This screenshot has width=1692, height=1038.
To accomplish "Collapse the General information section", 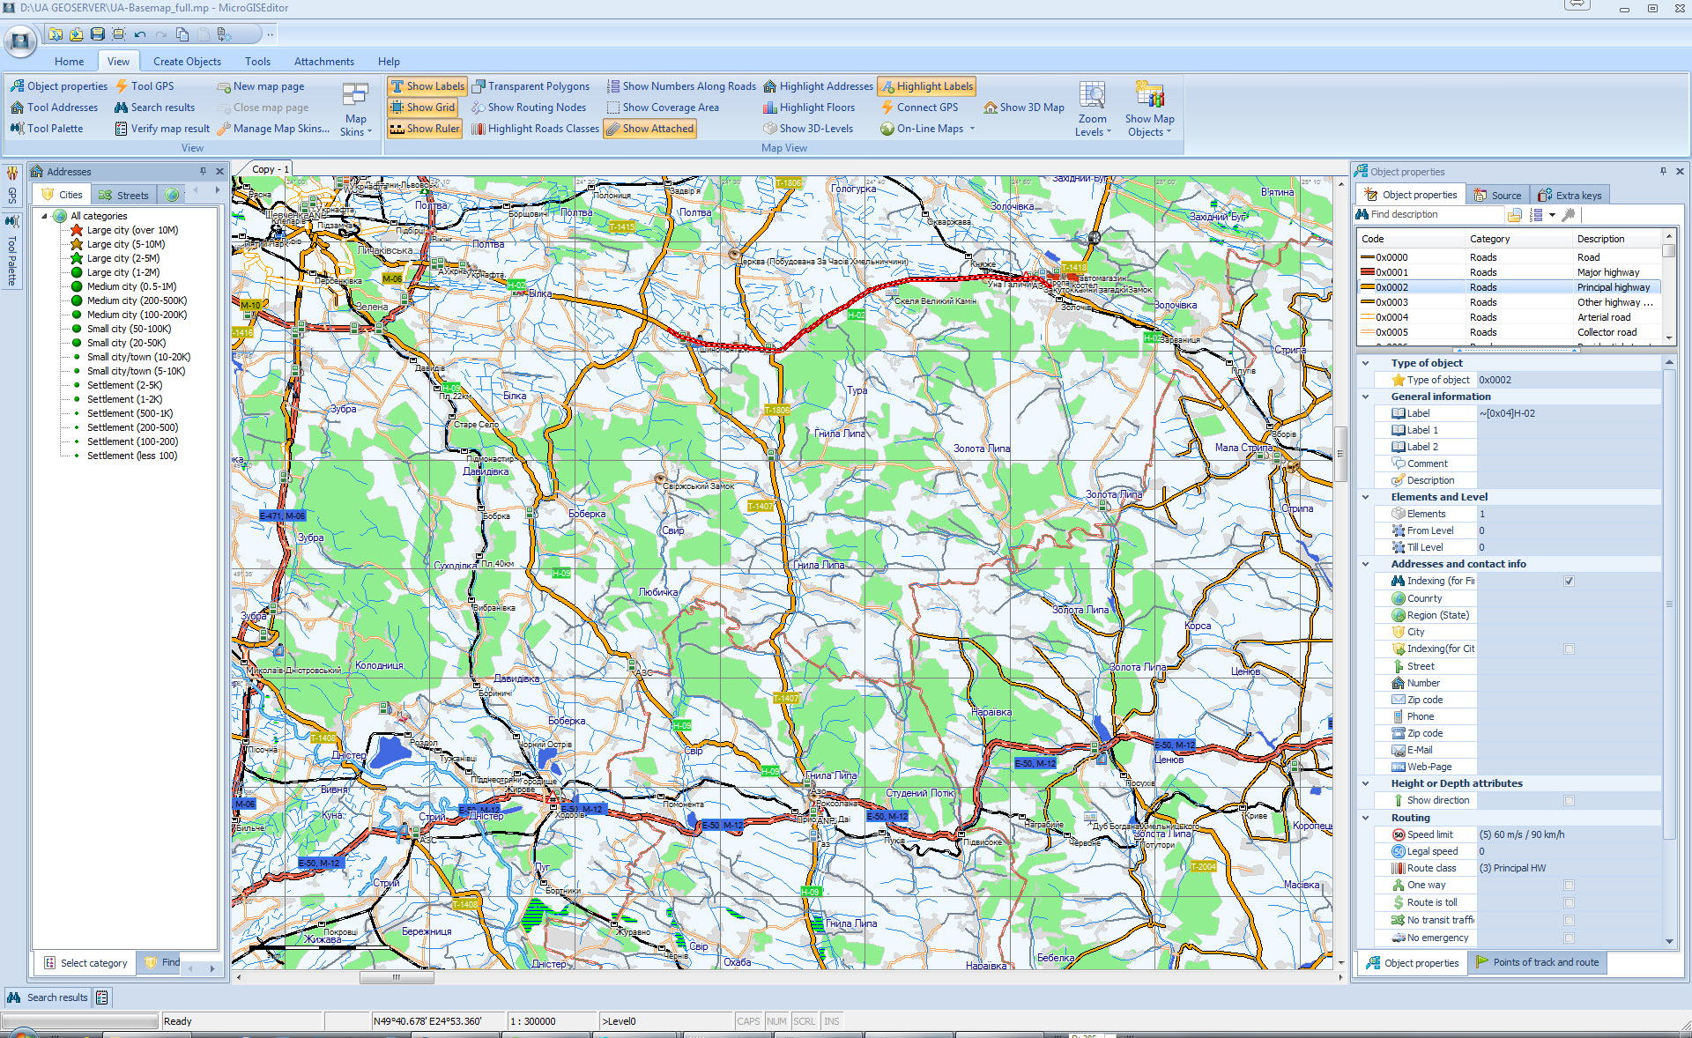I will [x=1366, y=397].
